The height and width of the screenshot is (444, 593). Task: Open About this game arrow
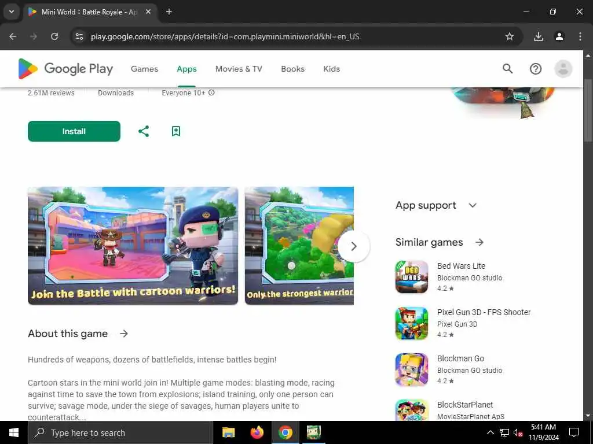coord(124,334)
